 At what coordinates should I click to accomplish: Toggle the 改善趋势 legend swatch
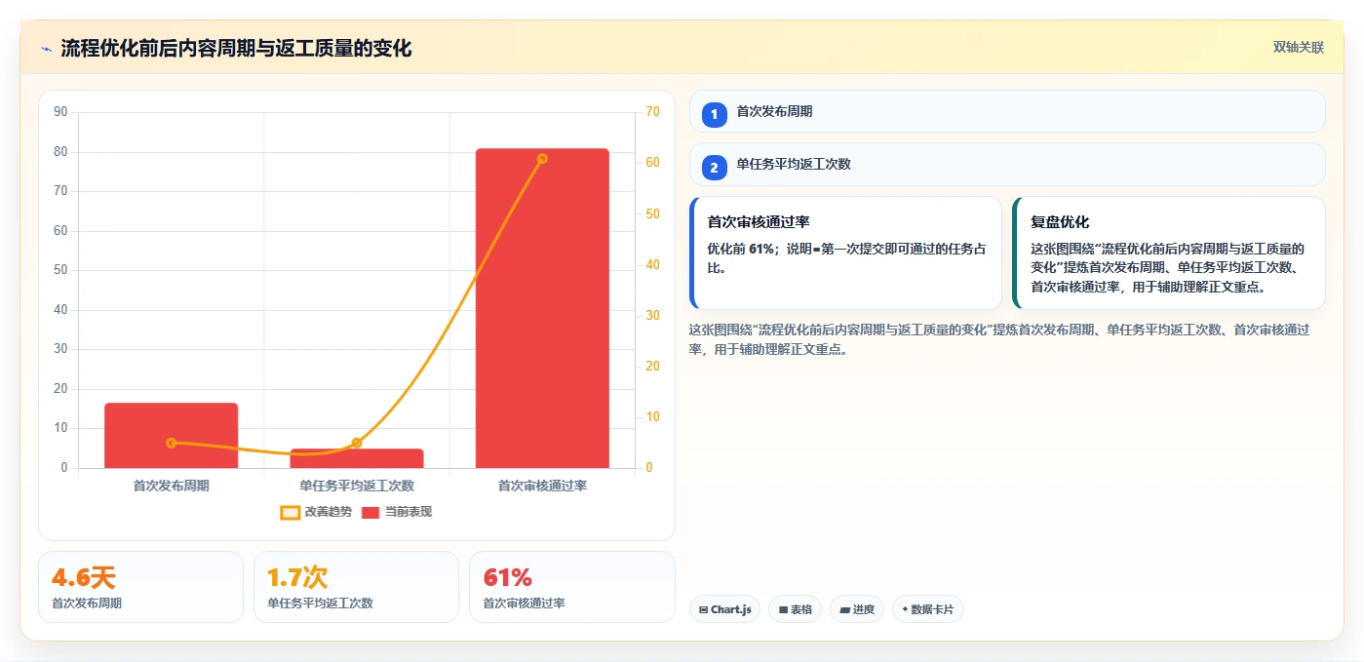point(290,512)
